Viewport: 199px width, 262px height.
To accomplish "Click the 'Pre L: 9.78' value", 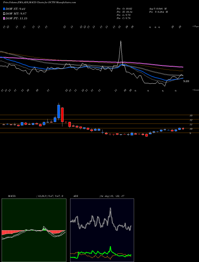I will [123, 15].
